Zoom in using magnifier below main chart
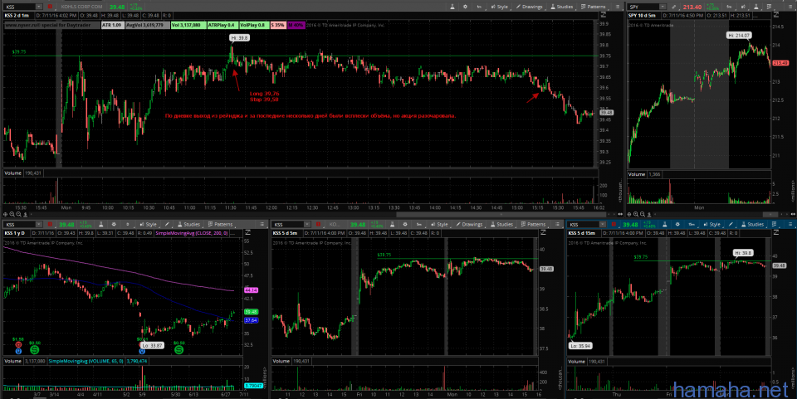The height and width of the screenshot is (399, 797). coord(12,215)
